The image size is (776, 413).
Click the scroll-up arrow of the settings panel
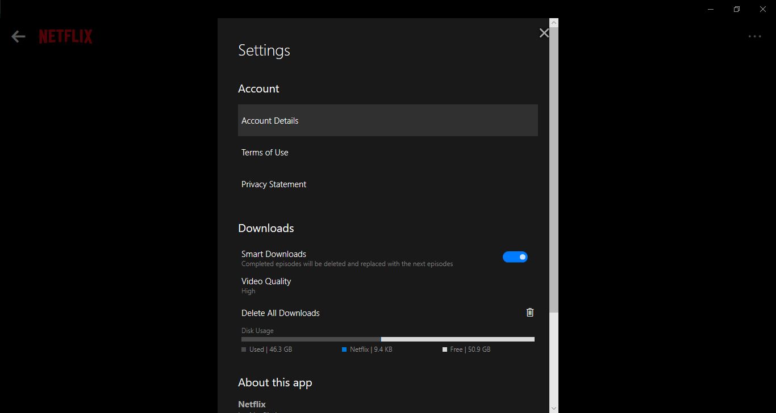coord(554,23)
